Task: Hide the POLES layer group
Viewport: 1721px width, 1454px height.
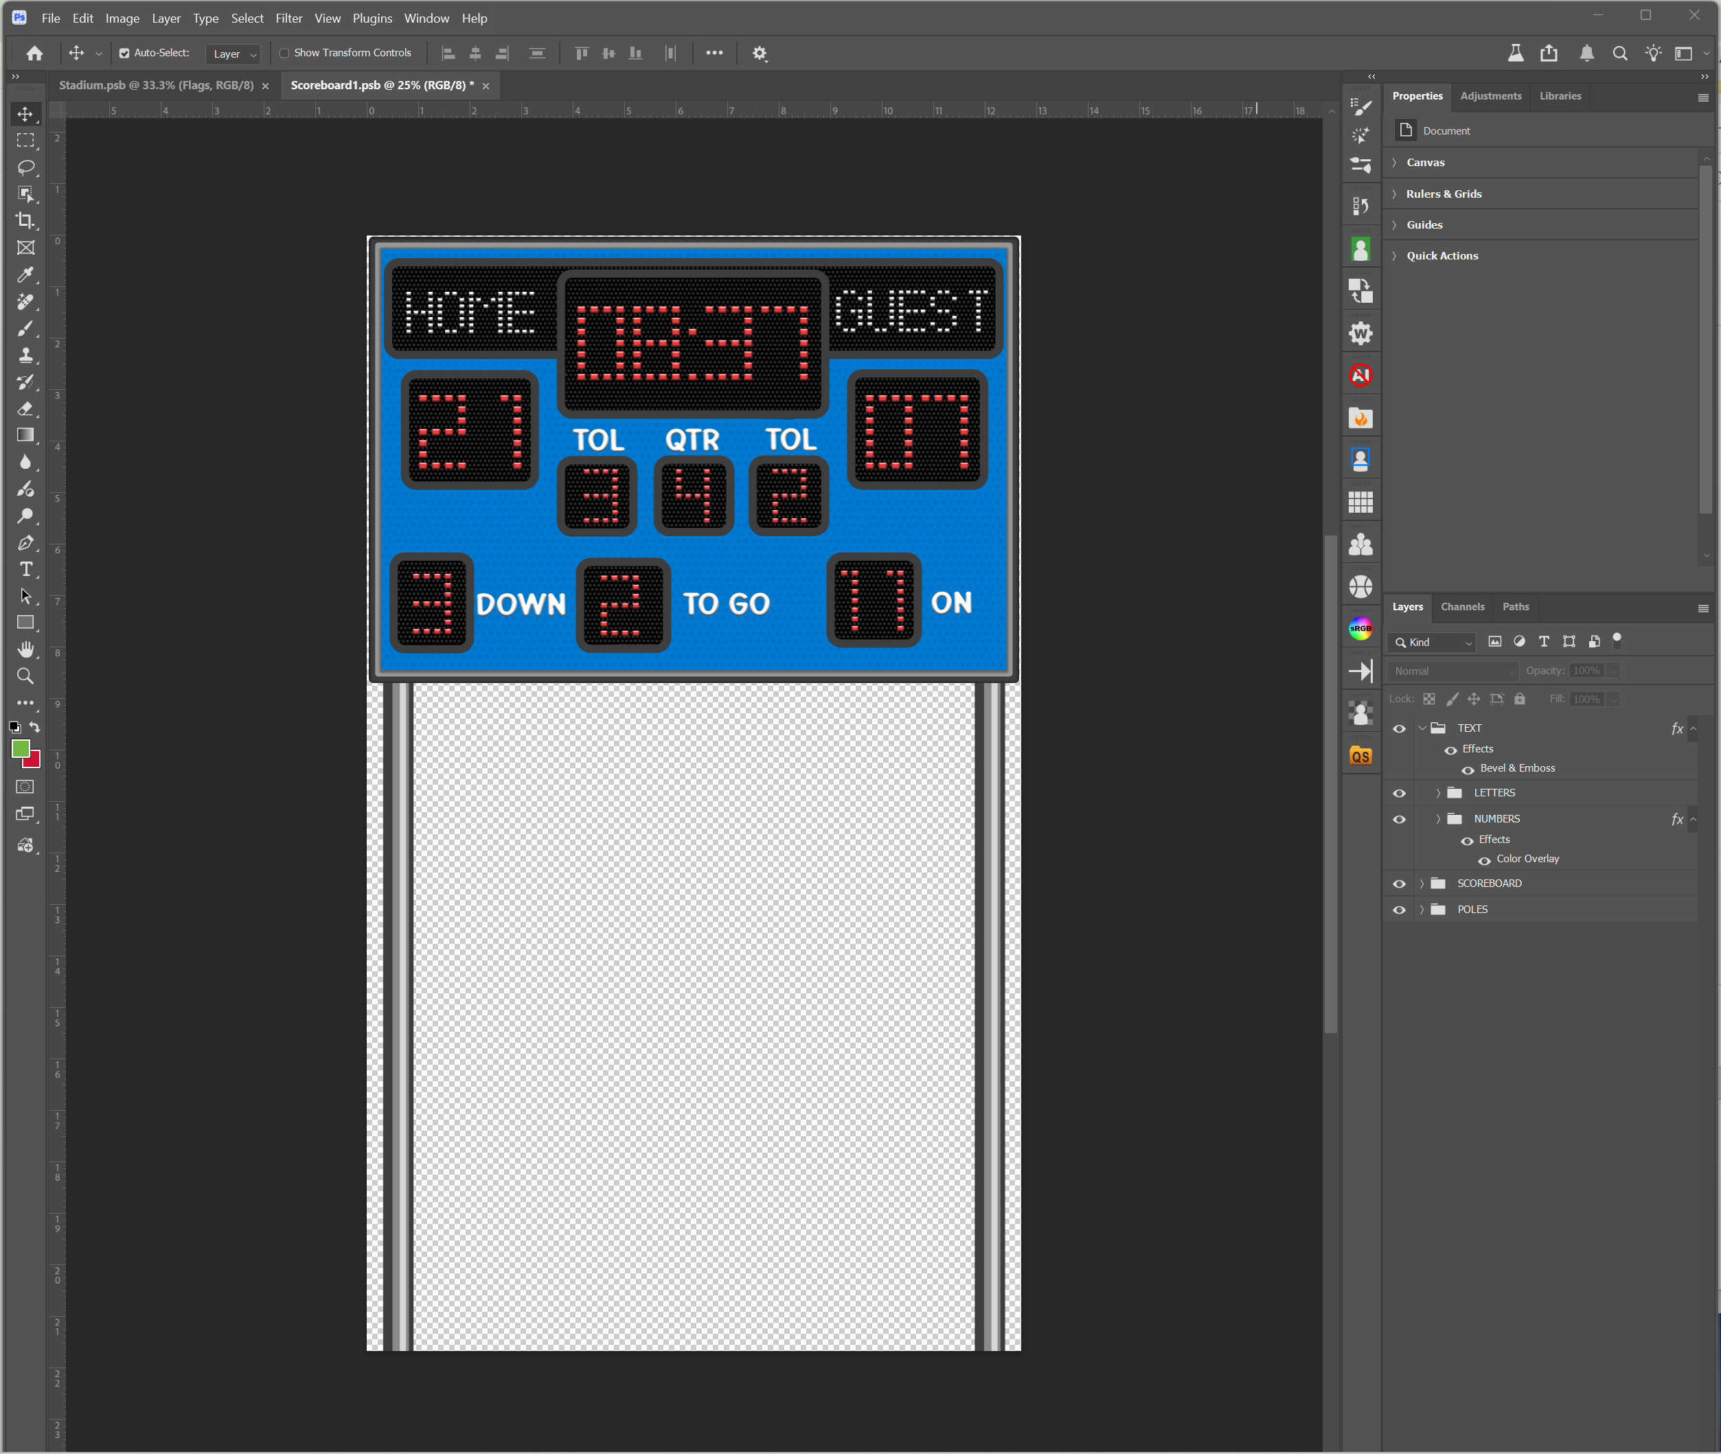Action: [1400, 910]
